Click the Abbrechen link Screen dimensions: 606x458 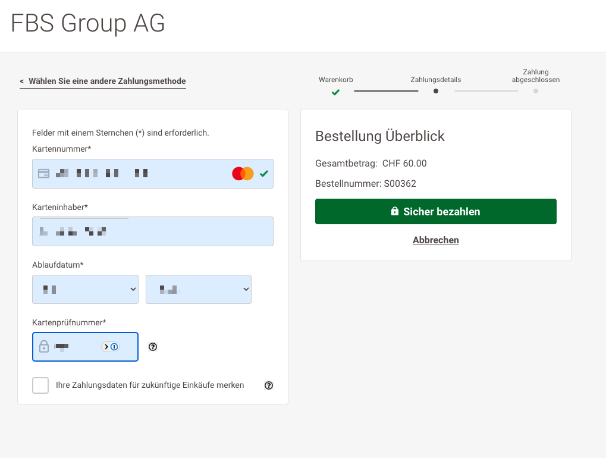tap(435, 240)
